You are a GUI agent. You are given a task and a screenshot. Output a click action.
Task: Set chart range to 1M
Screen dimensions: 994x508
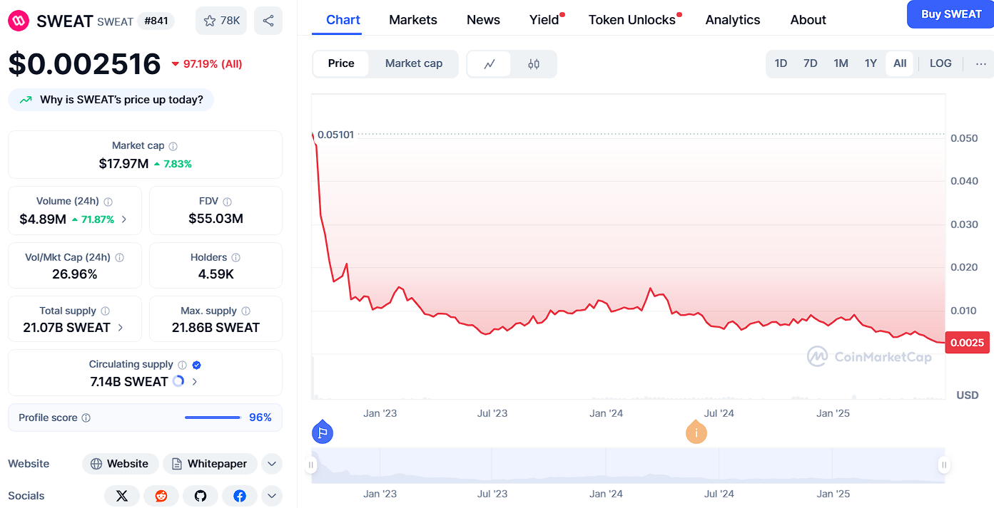(x=841, y=63)
